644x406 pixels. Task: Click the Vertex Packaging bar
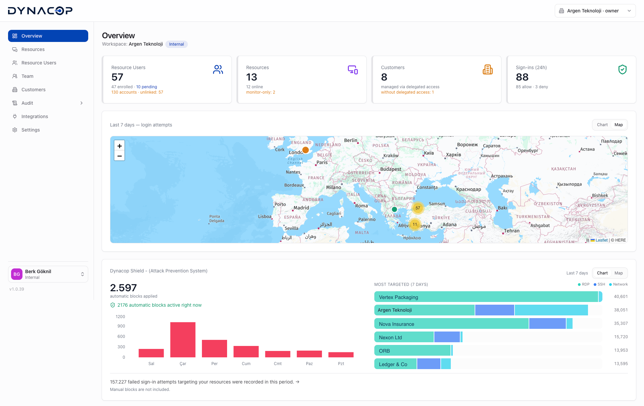tap(488, 297)
